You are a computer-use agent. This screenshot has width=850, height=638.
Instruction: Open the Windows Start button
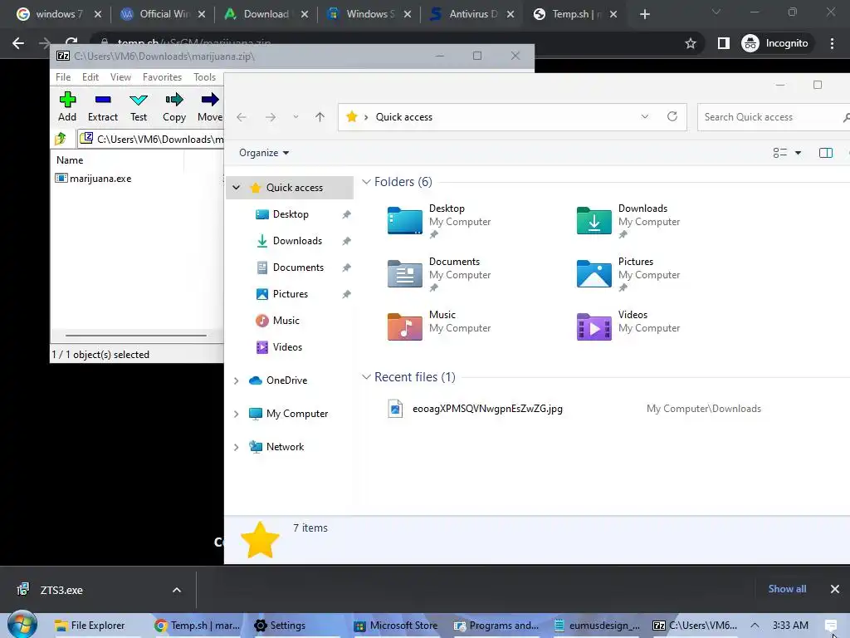coord(22,626)
